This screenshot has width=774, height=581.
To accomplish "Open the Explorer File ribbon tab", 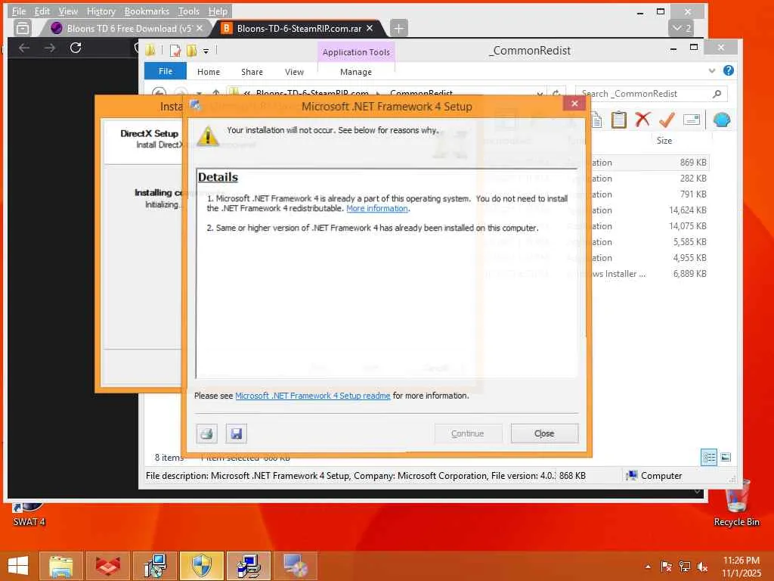I will [x=166, y=71].
